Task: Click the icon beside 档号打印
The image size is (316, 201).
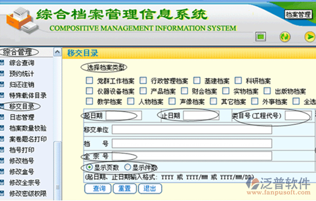Action: 2,150
